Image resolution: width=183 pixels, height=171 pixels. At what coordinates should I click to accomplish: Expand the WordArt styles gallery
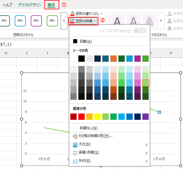(161, 21)
